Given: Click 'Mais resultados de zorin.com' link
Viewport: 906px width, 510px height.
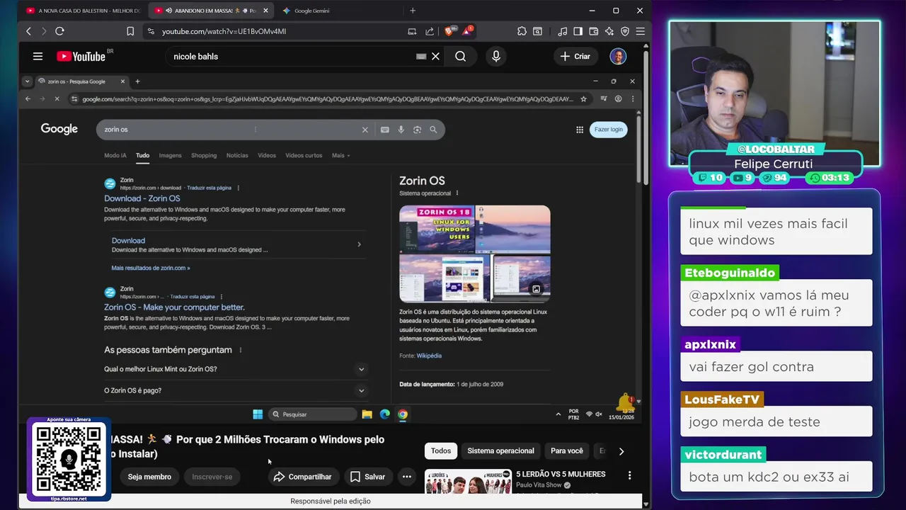Looking at the screenshot, I should click(151, 268).
